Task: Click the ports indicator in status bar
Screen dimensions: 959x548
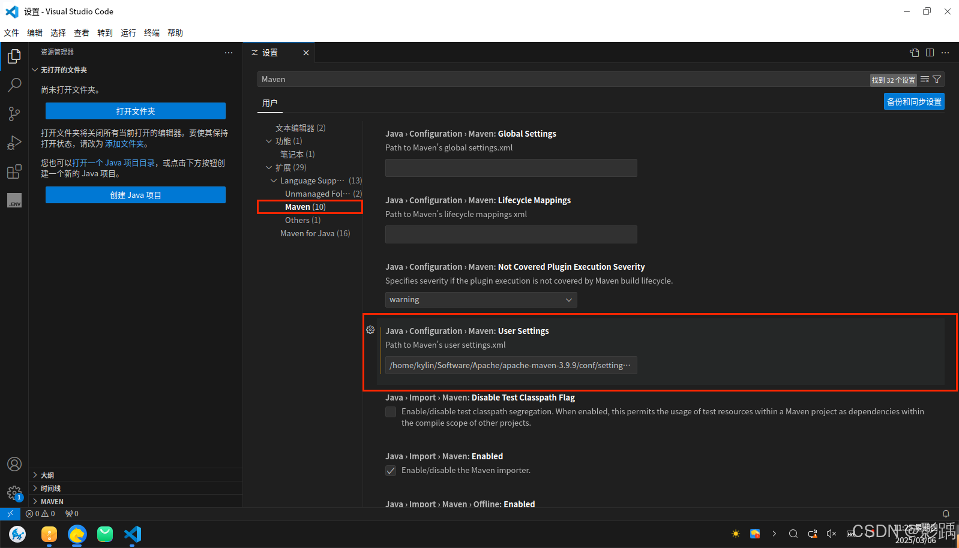Action: click(72, 514)
